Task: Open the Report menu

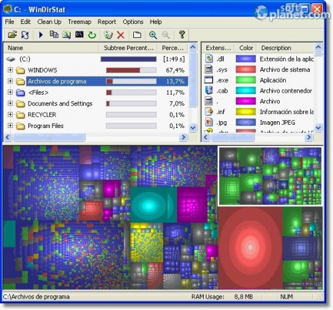Action: (x=107, y=22)
